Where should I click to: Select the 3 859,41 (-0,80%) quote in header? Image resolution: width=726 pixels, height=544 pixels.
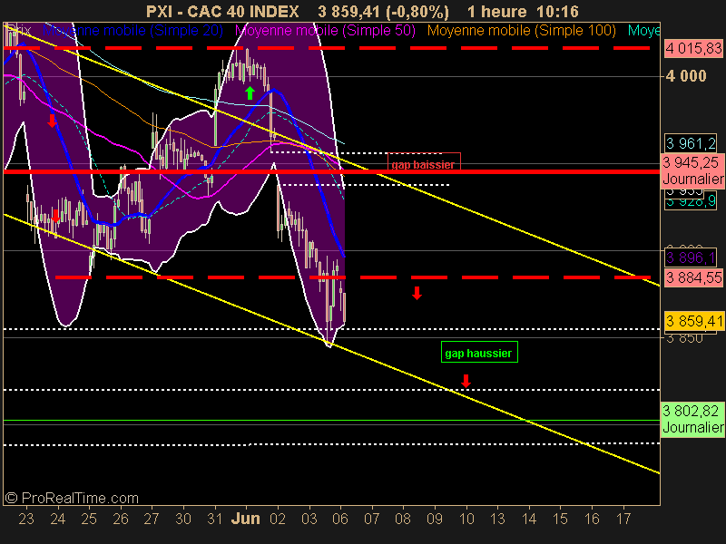pos(383,11)
